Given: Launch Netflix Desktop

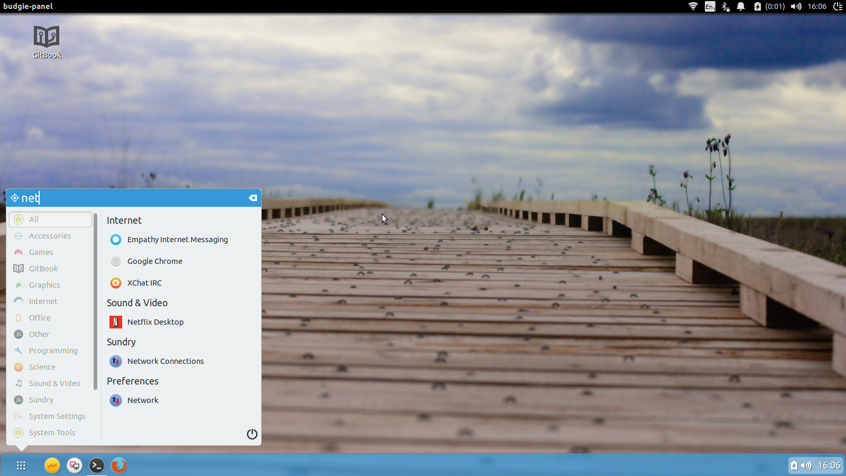Looking at the screenshot, I should coord(181,322).
